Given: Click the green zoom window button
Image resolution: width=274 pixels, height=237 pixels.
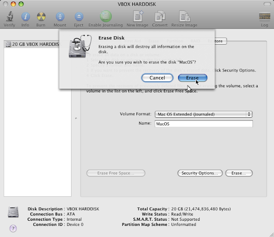Looking at the screenshot, I should [x=21, y=4].
